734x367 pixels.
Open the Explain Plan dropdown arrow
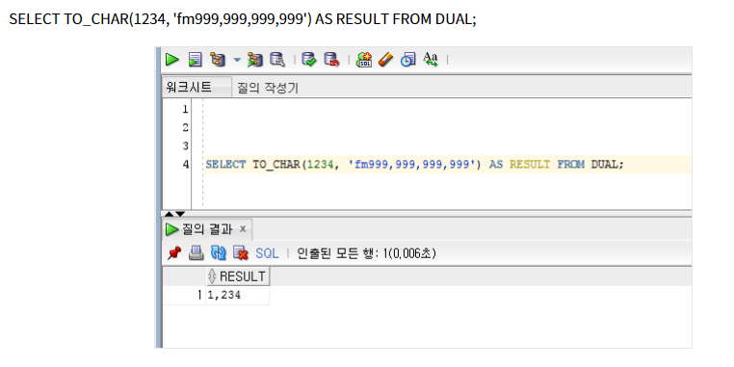[236, 60]
